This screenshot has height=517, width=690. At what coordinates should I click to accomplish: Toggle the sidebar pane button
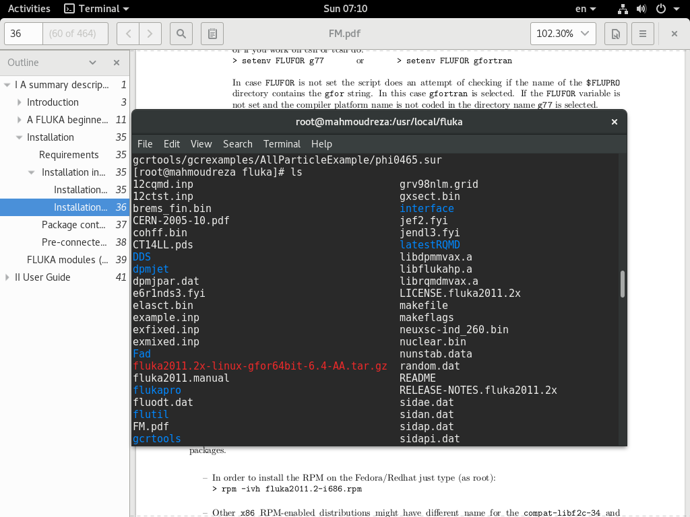tap(212, 34)
